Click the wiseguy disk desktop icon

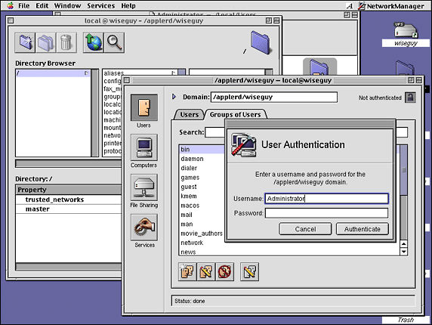pyautogui.click(x=406, y=30)
